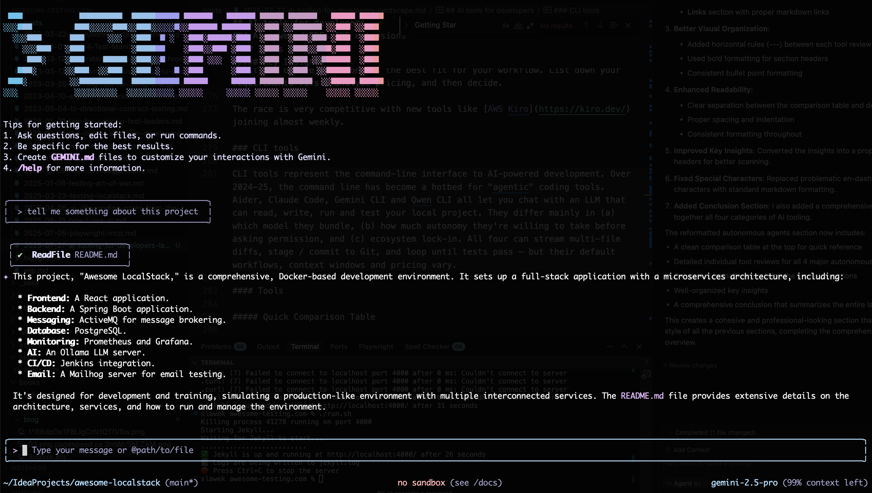Click the GEMINI.md highlighted text in tips

click(73, 157)
